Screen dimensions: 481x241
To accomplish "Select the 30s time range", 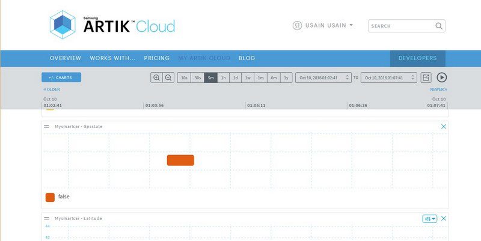I will point(198,78).
